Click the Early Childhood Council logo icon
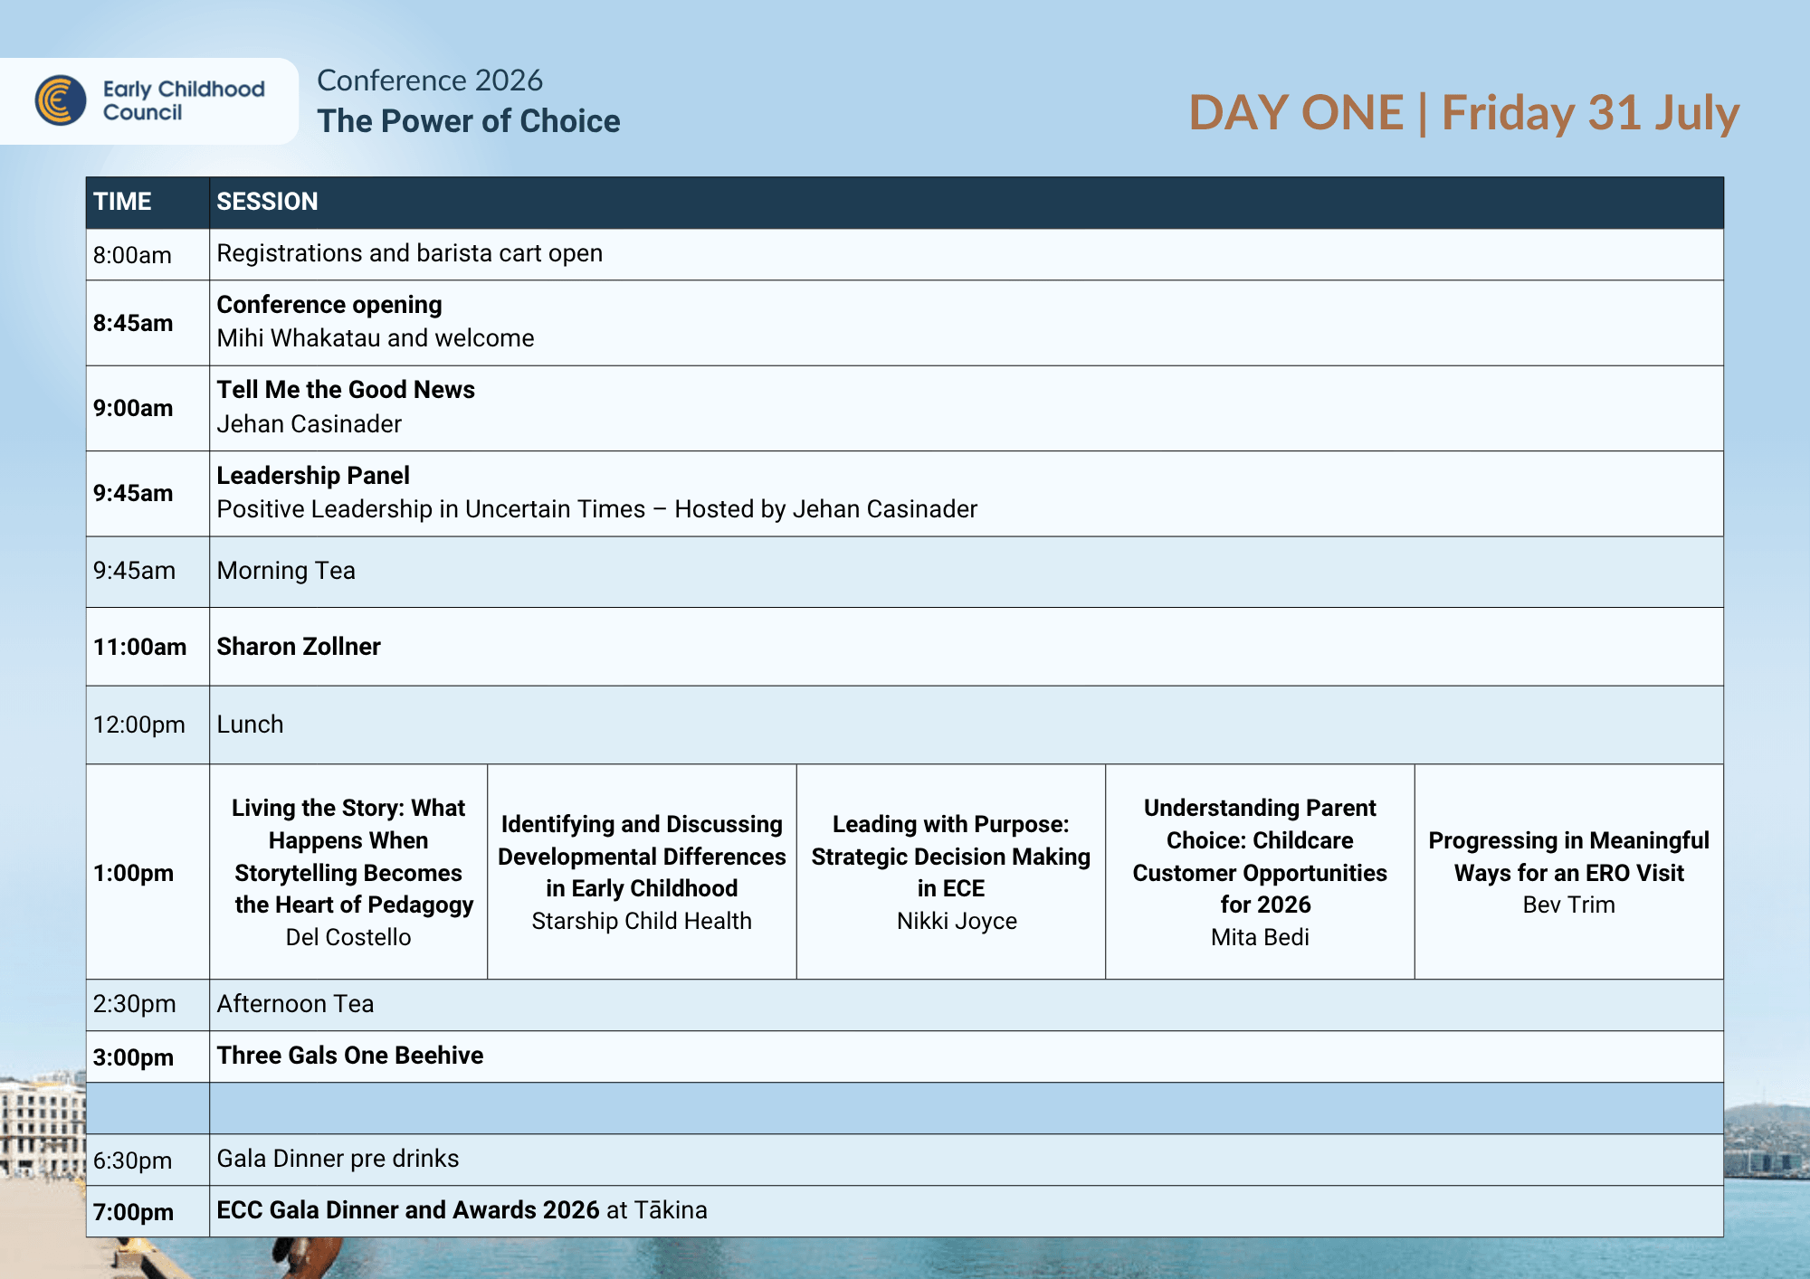This screenshot has width=1810, height=1279. 60,100
